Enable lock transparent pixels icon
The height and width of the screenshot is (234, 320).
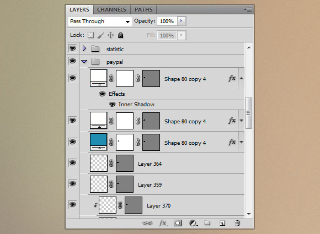[x=91, y=35]
